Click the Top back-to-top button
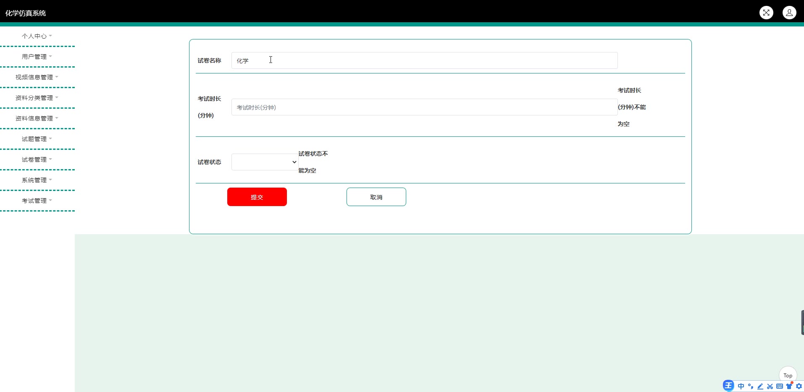Screen dimensions: 804x392 click(x=788, y=375)
